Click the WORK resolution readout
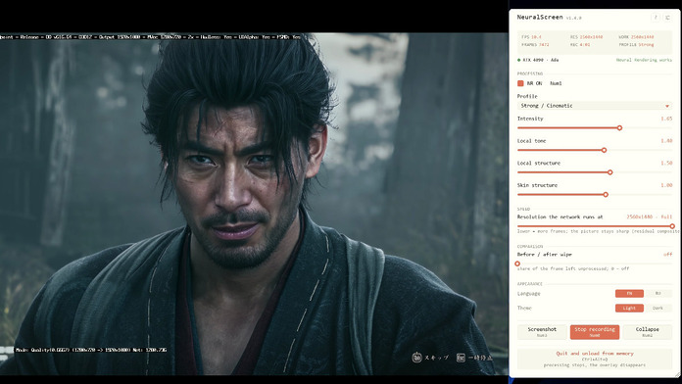This screenshot has width=682, height=384. tap(636, 37)
